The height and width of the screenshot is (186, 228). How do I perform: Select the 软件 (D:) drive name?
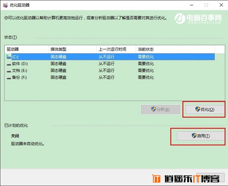coord(20,63)
